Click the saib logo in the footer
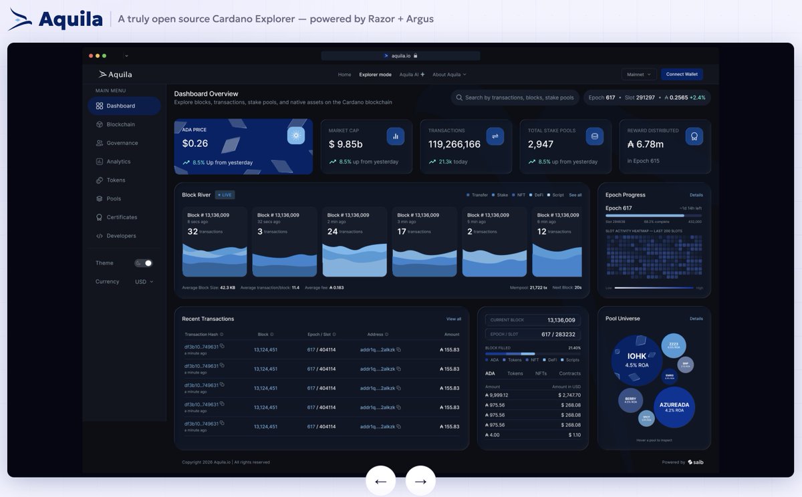This screenshot has width=802, height=497. 695,462
